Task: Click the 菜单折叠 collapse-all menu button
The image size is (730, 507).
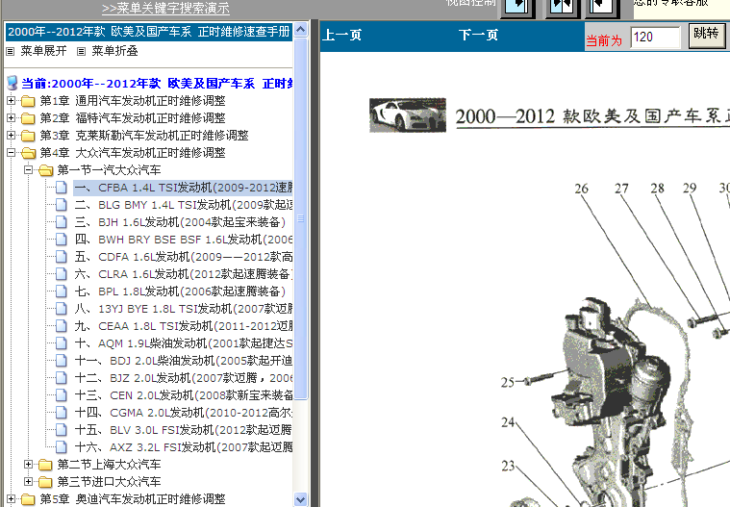Action: 114,51
